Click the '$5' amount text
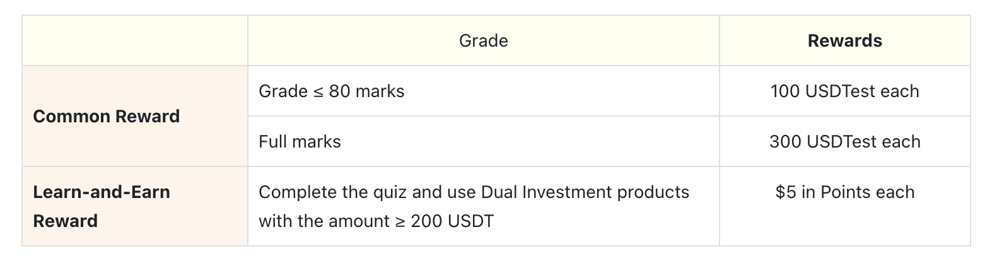This screenshot has height=256, width=985. tap(786, 192)
